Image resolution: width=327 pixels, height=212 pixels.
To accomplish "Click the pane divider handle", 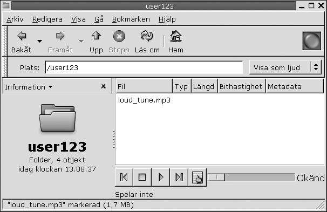I will point(114,139).
